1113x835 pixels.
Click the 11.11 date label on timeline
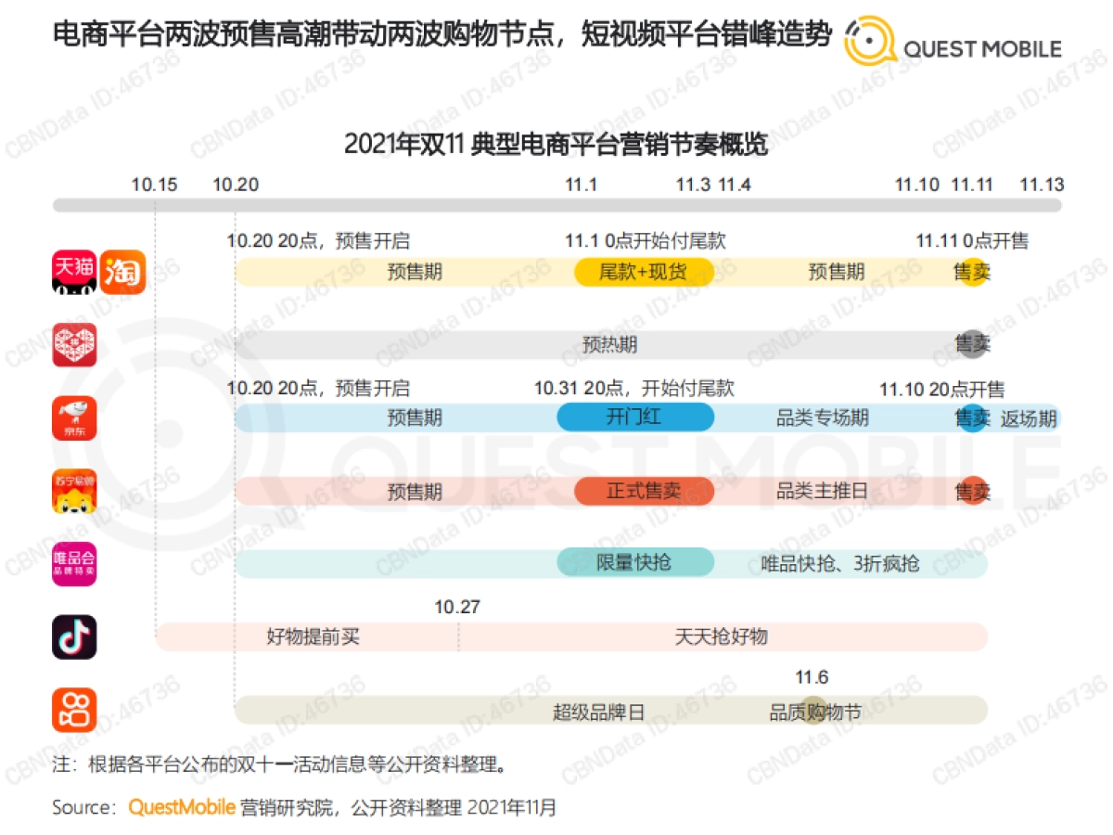pyautogui.click(x=971, y=185)
